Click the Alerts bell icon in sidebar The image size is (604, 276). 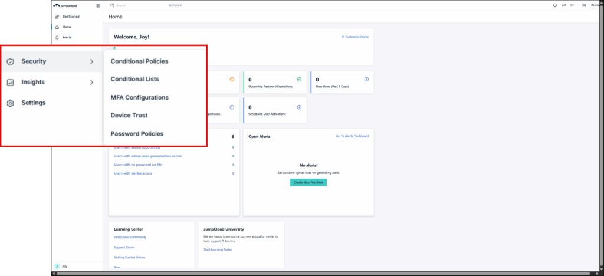pos(57,37)
